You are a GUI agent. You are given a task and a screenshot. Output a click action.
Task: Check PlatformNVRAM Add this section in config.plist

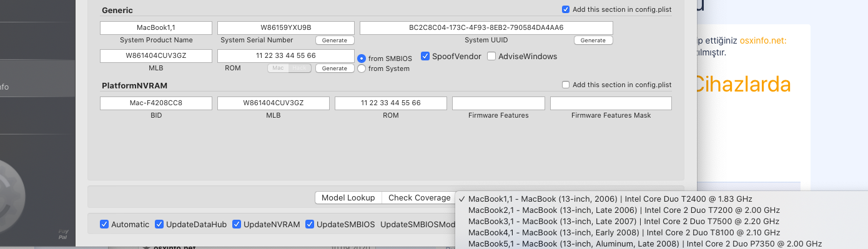566,85
